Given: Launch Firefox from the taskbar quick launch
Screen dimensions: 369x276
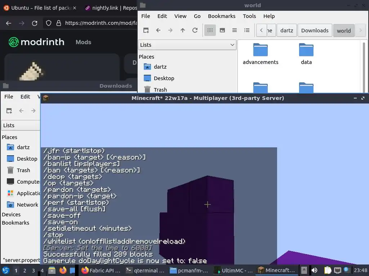Looking at the screenshot, I should coord(63,270).
